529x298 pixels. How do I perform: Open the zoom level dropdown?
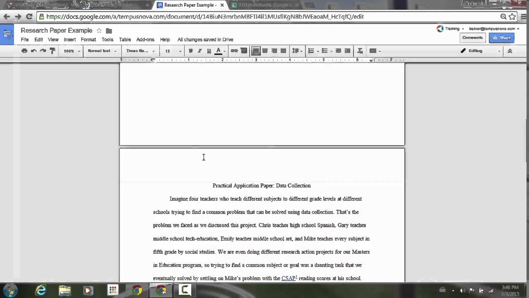(x=71, y=51)
